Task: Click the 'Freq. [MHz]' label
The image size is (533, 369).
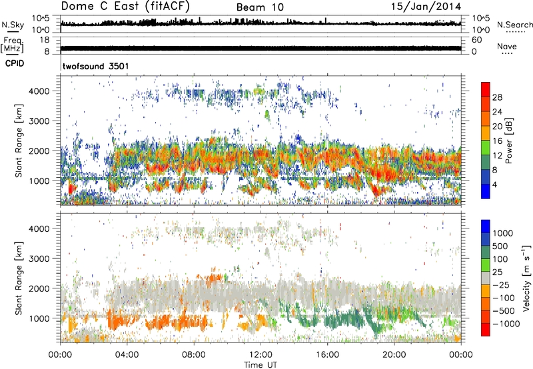Action: pos(13,45)
